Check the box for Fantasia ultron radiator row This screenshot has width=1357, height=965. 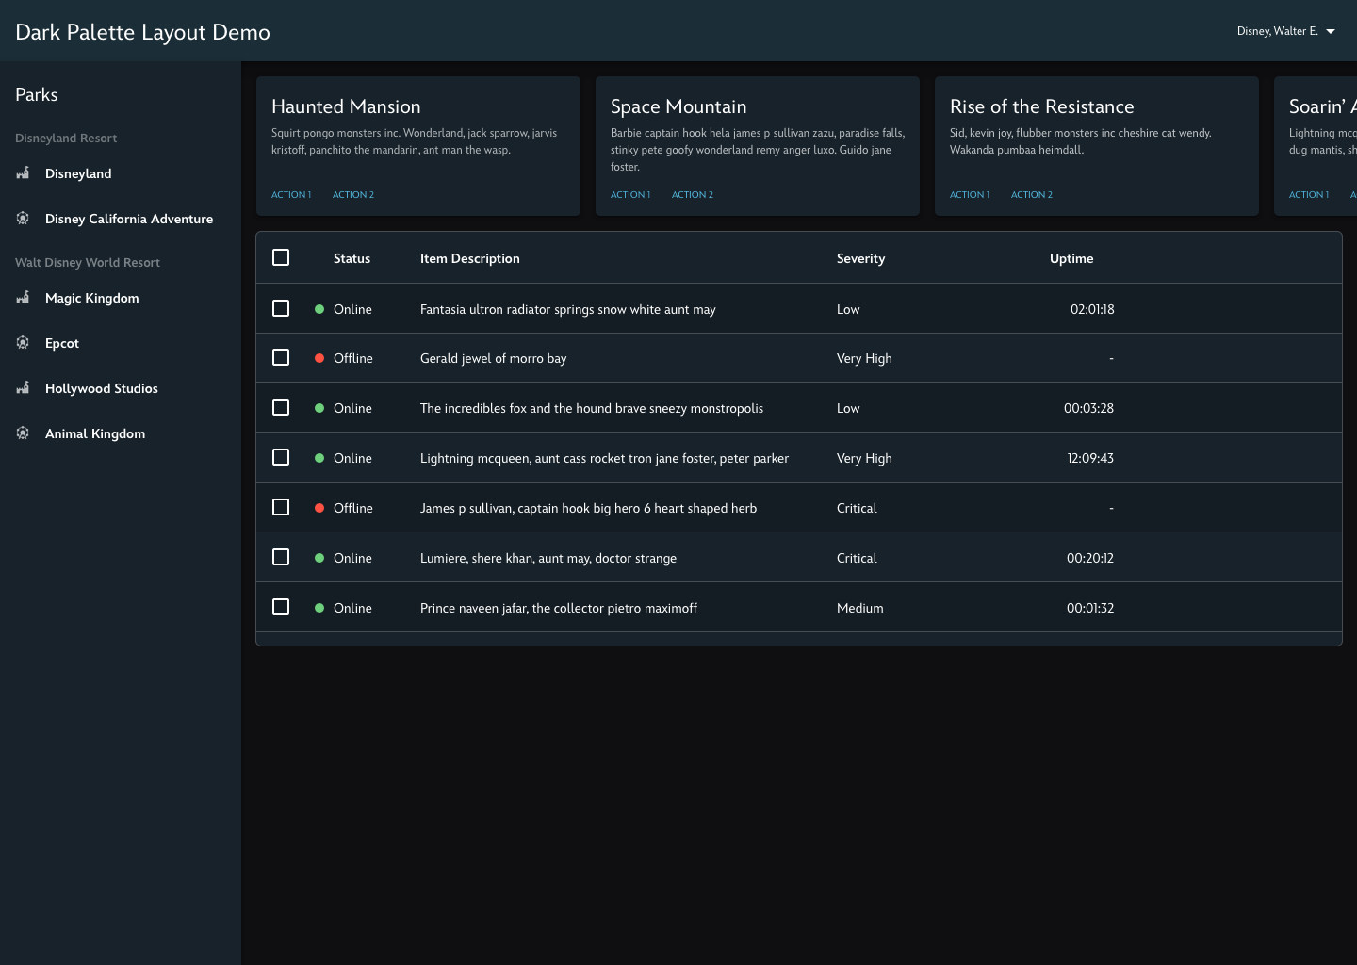tap(281, 308)
